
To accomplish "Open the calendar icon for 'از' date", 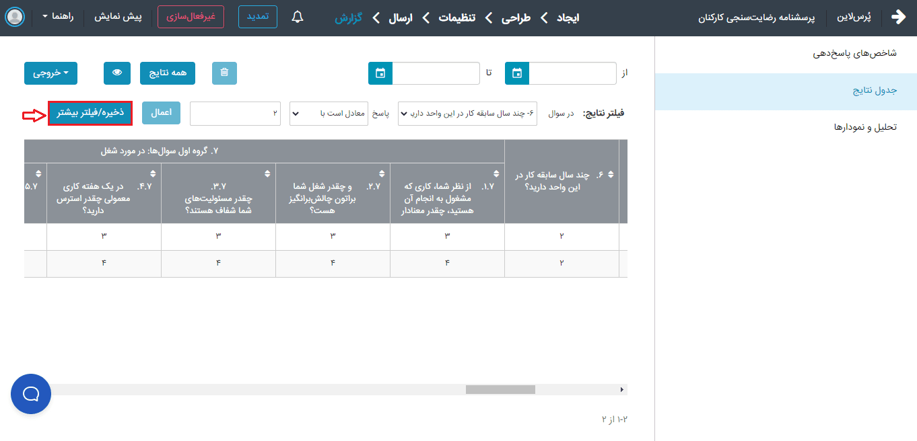I will (517, 73).
